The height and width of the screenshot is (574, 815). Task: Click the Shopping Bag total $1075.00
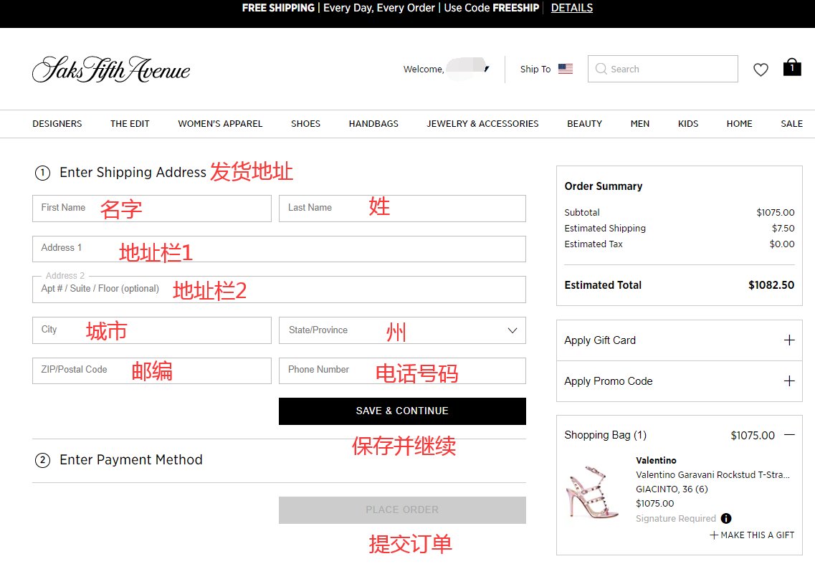753,435
